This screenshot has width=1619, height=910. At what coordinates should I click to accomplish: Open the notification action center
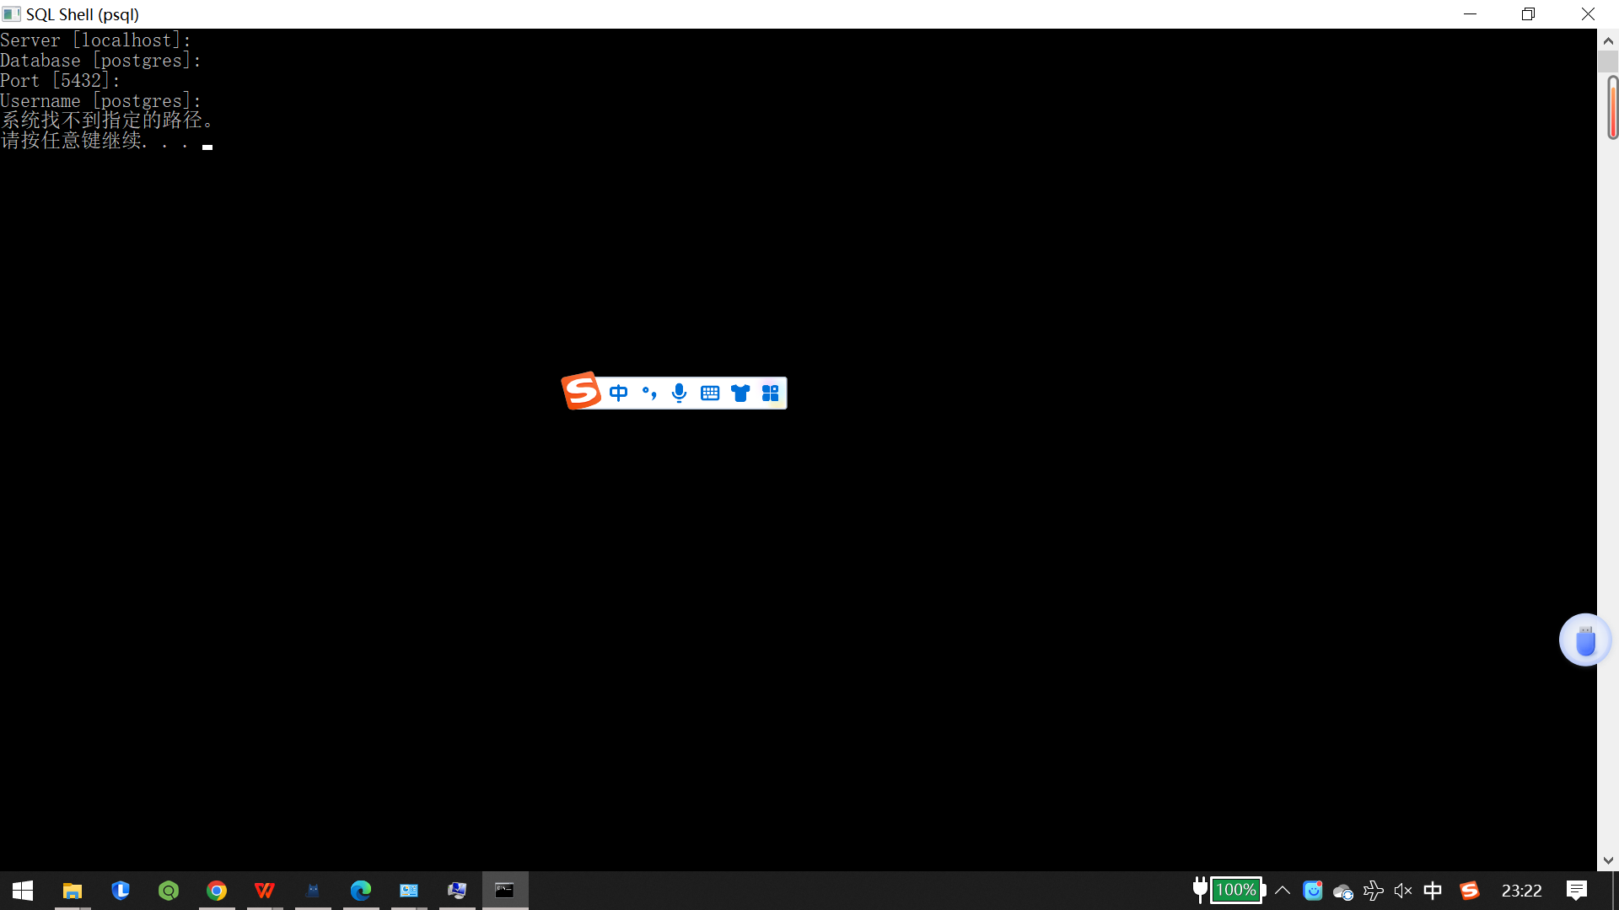coord(1577,891)
